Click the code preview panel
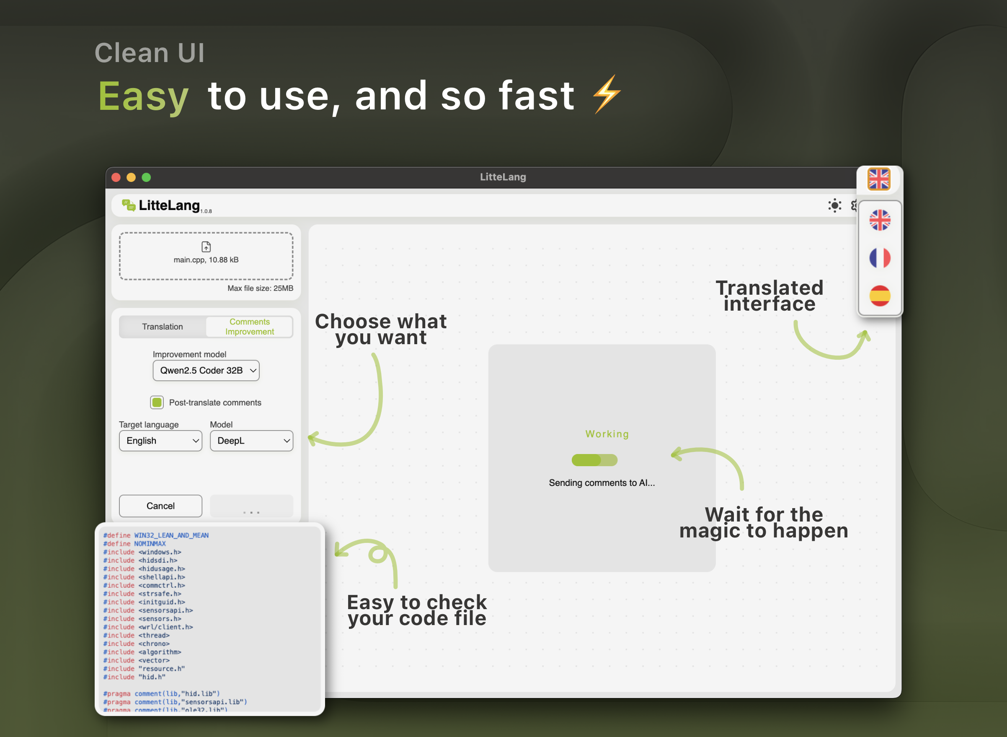This screenshot has width=1007, height=737. 210,619
